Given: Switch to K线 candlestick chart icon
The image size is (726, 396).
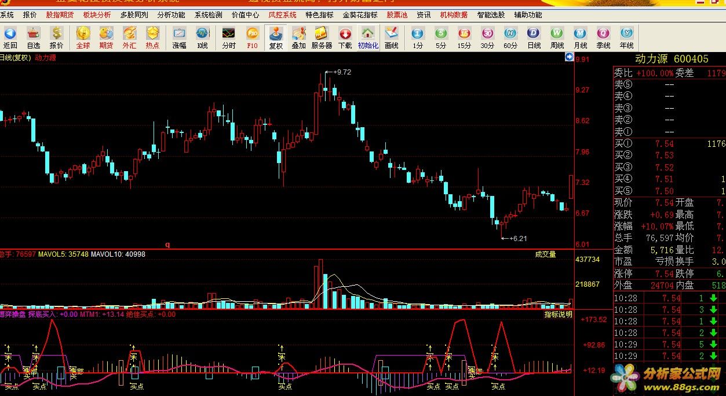Looking at the screenshot, I should tap(202, 38).
